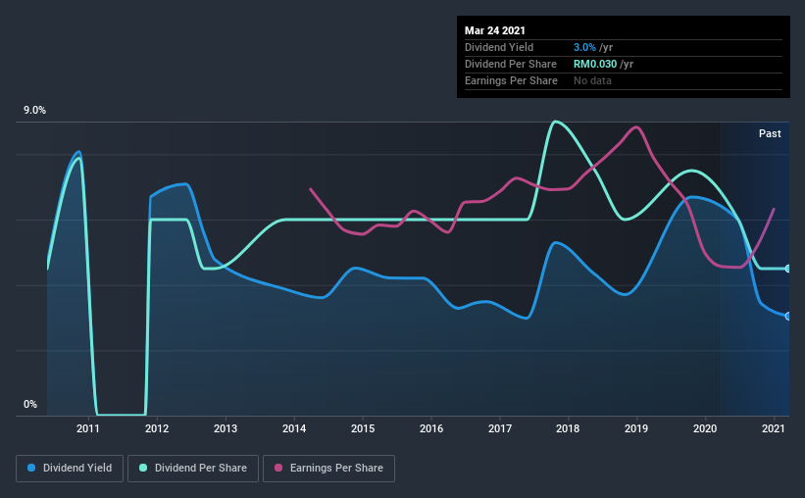Screen dimensions: 805x498
Task: Select the 2014 x-axis label
Action: [294, 428]
